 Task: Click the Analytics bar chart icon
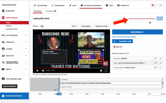coord(3,56)
